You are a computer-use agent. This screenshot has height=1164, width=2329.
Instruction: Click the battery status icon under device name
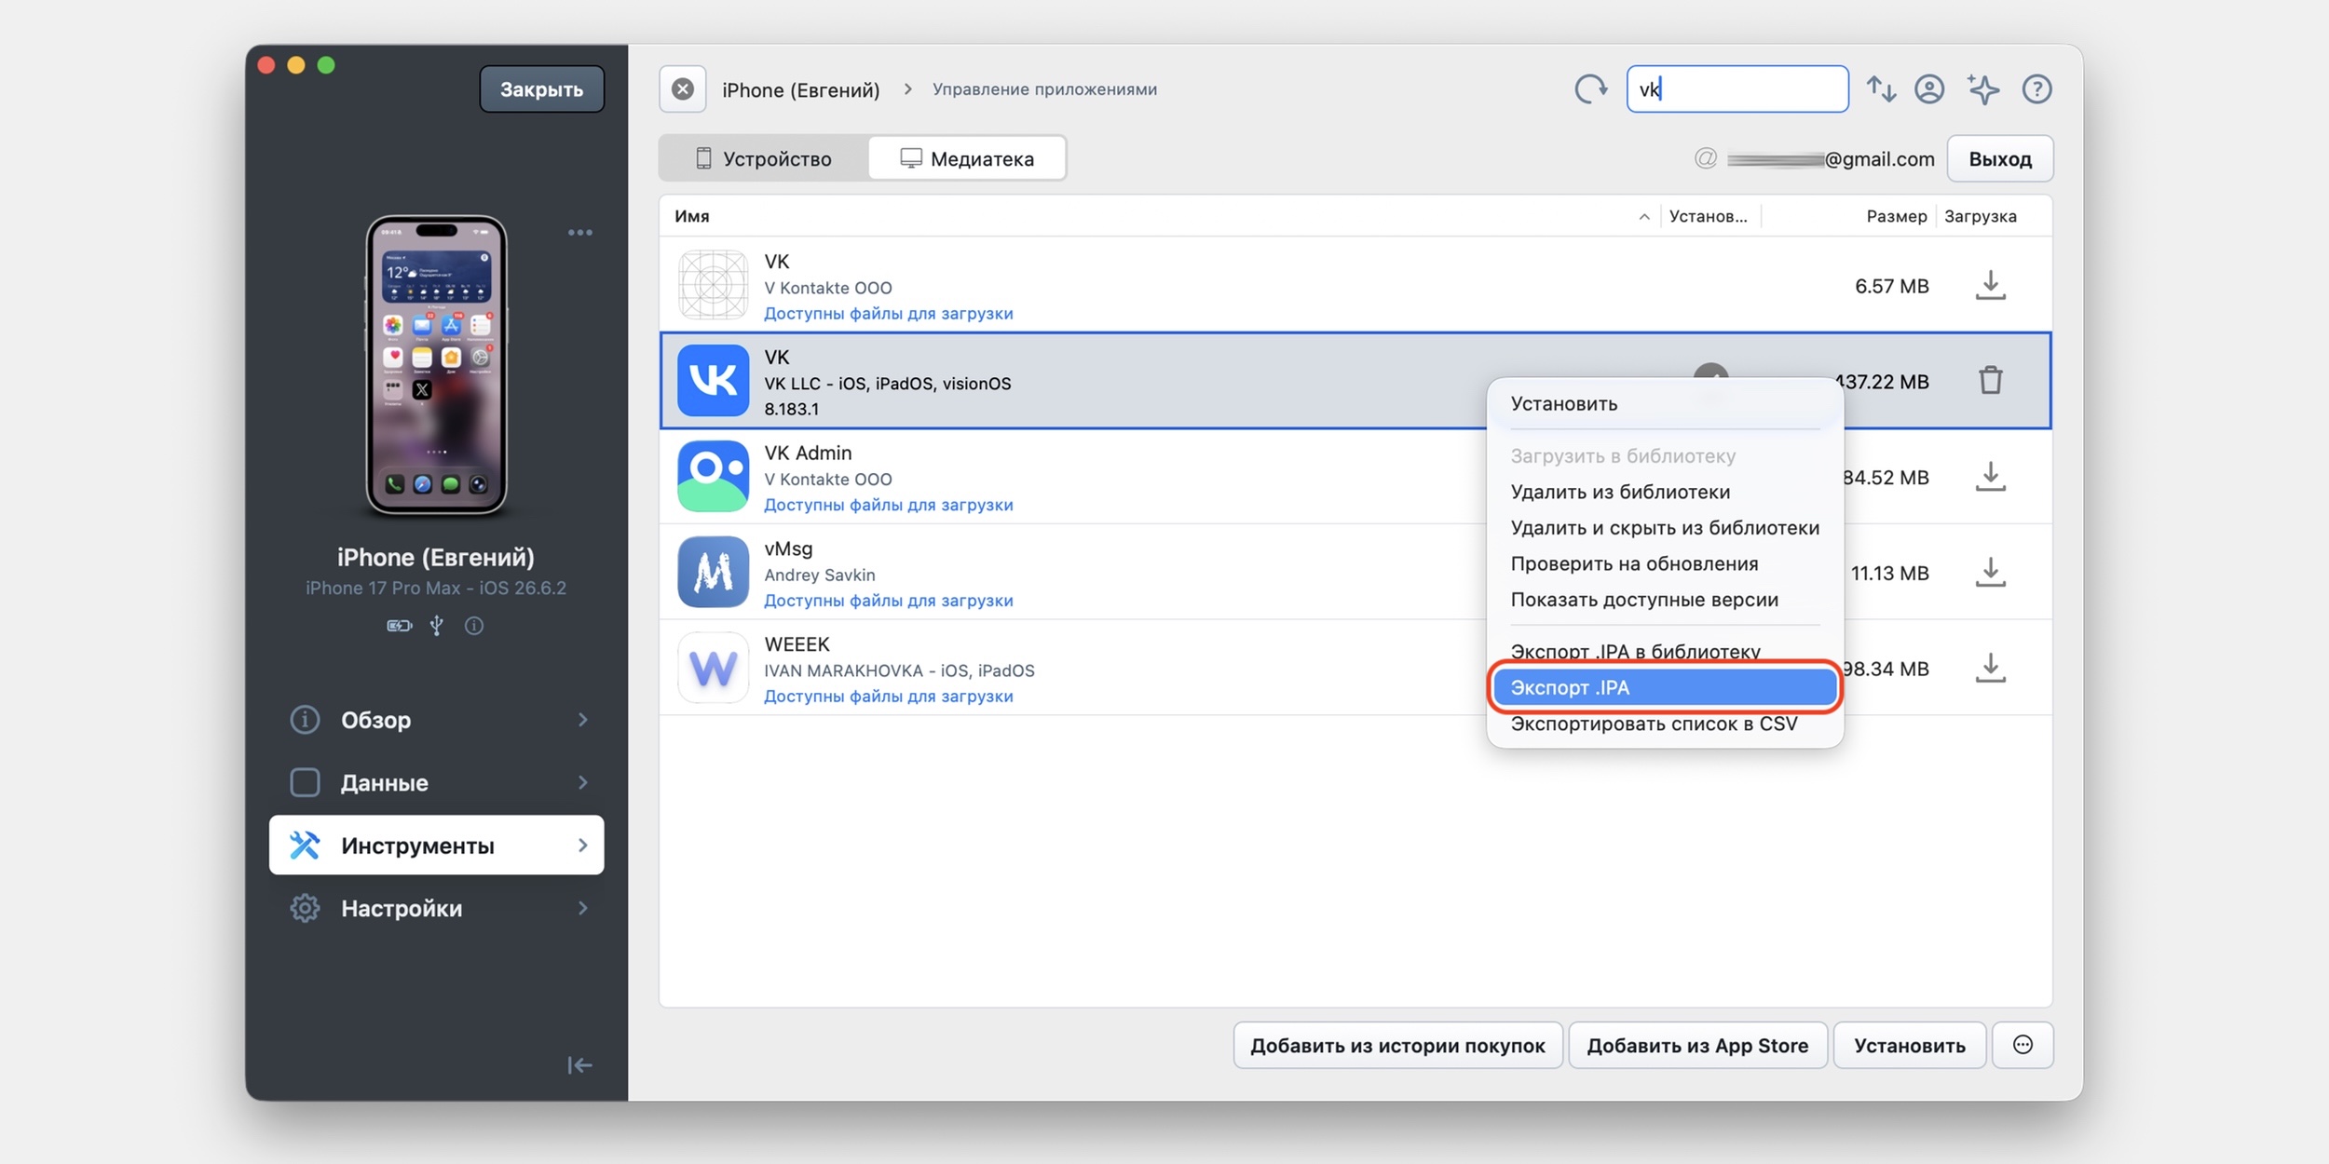coord(400,626)
